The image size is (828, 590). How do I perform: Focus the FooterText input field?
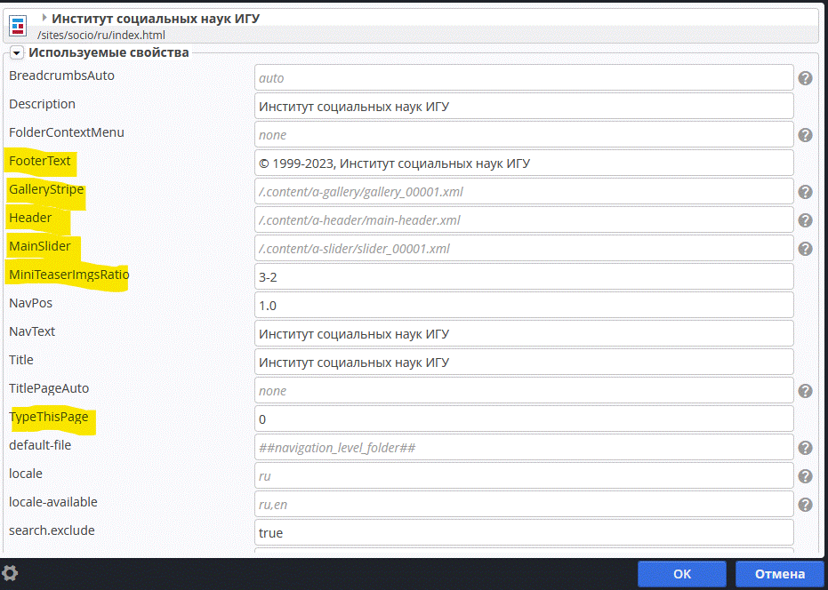coord(523,163)
